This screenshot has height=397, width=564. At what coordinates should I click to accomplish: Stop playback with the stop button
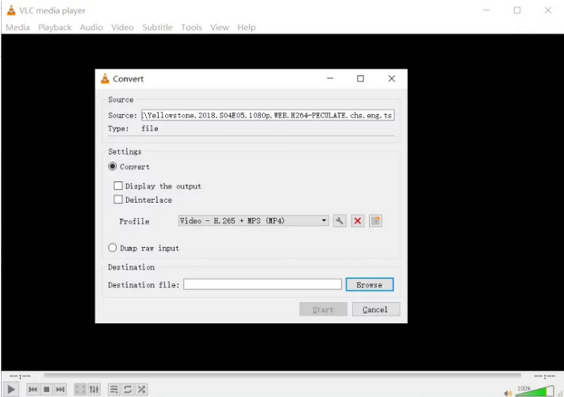[47, 389]
